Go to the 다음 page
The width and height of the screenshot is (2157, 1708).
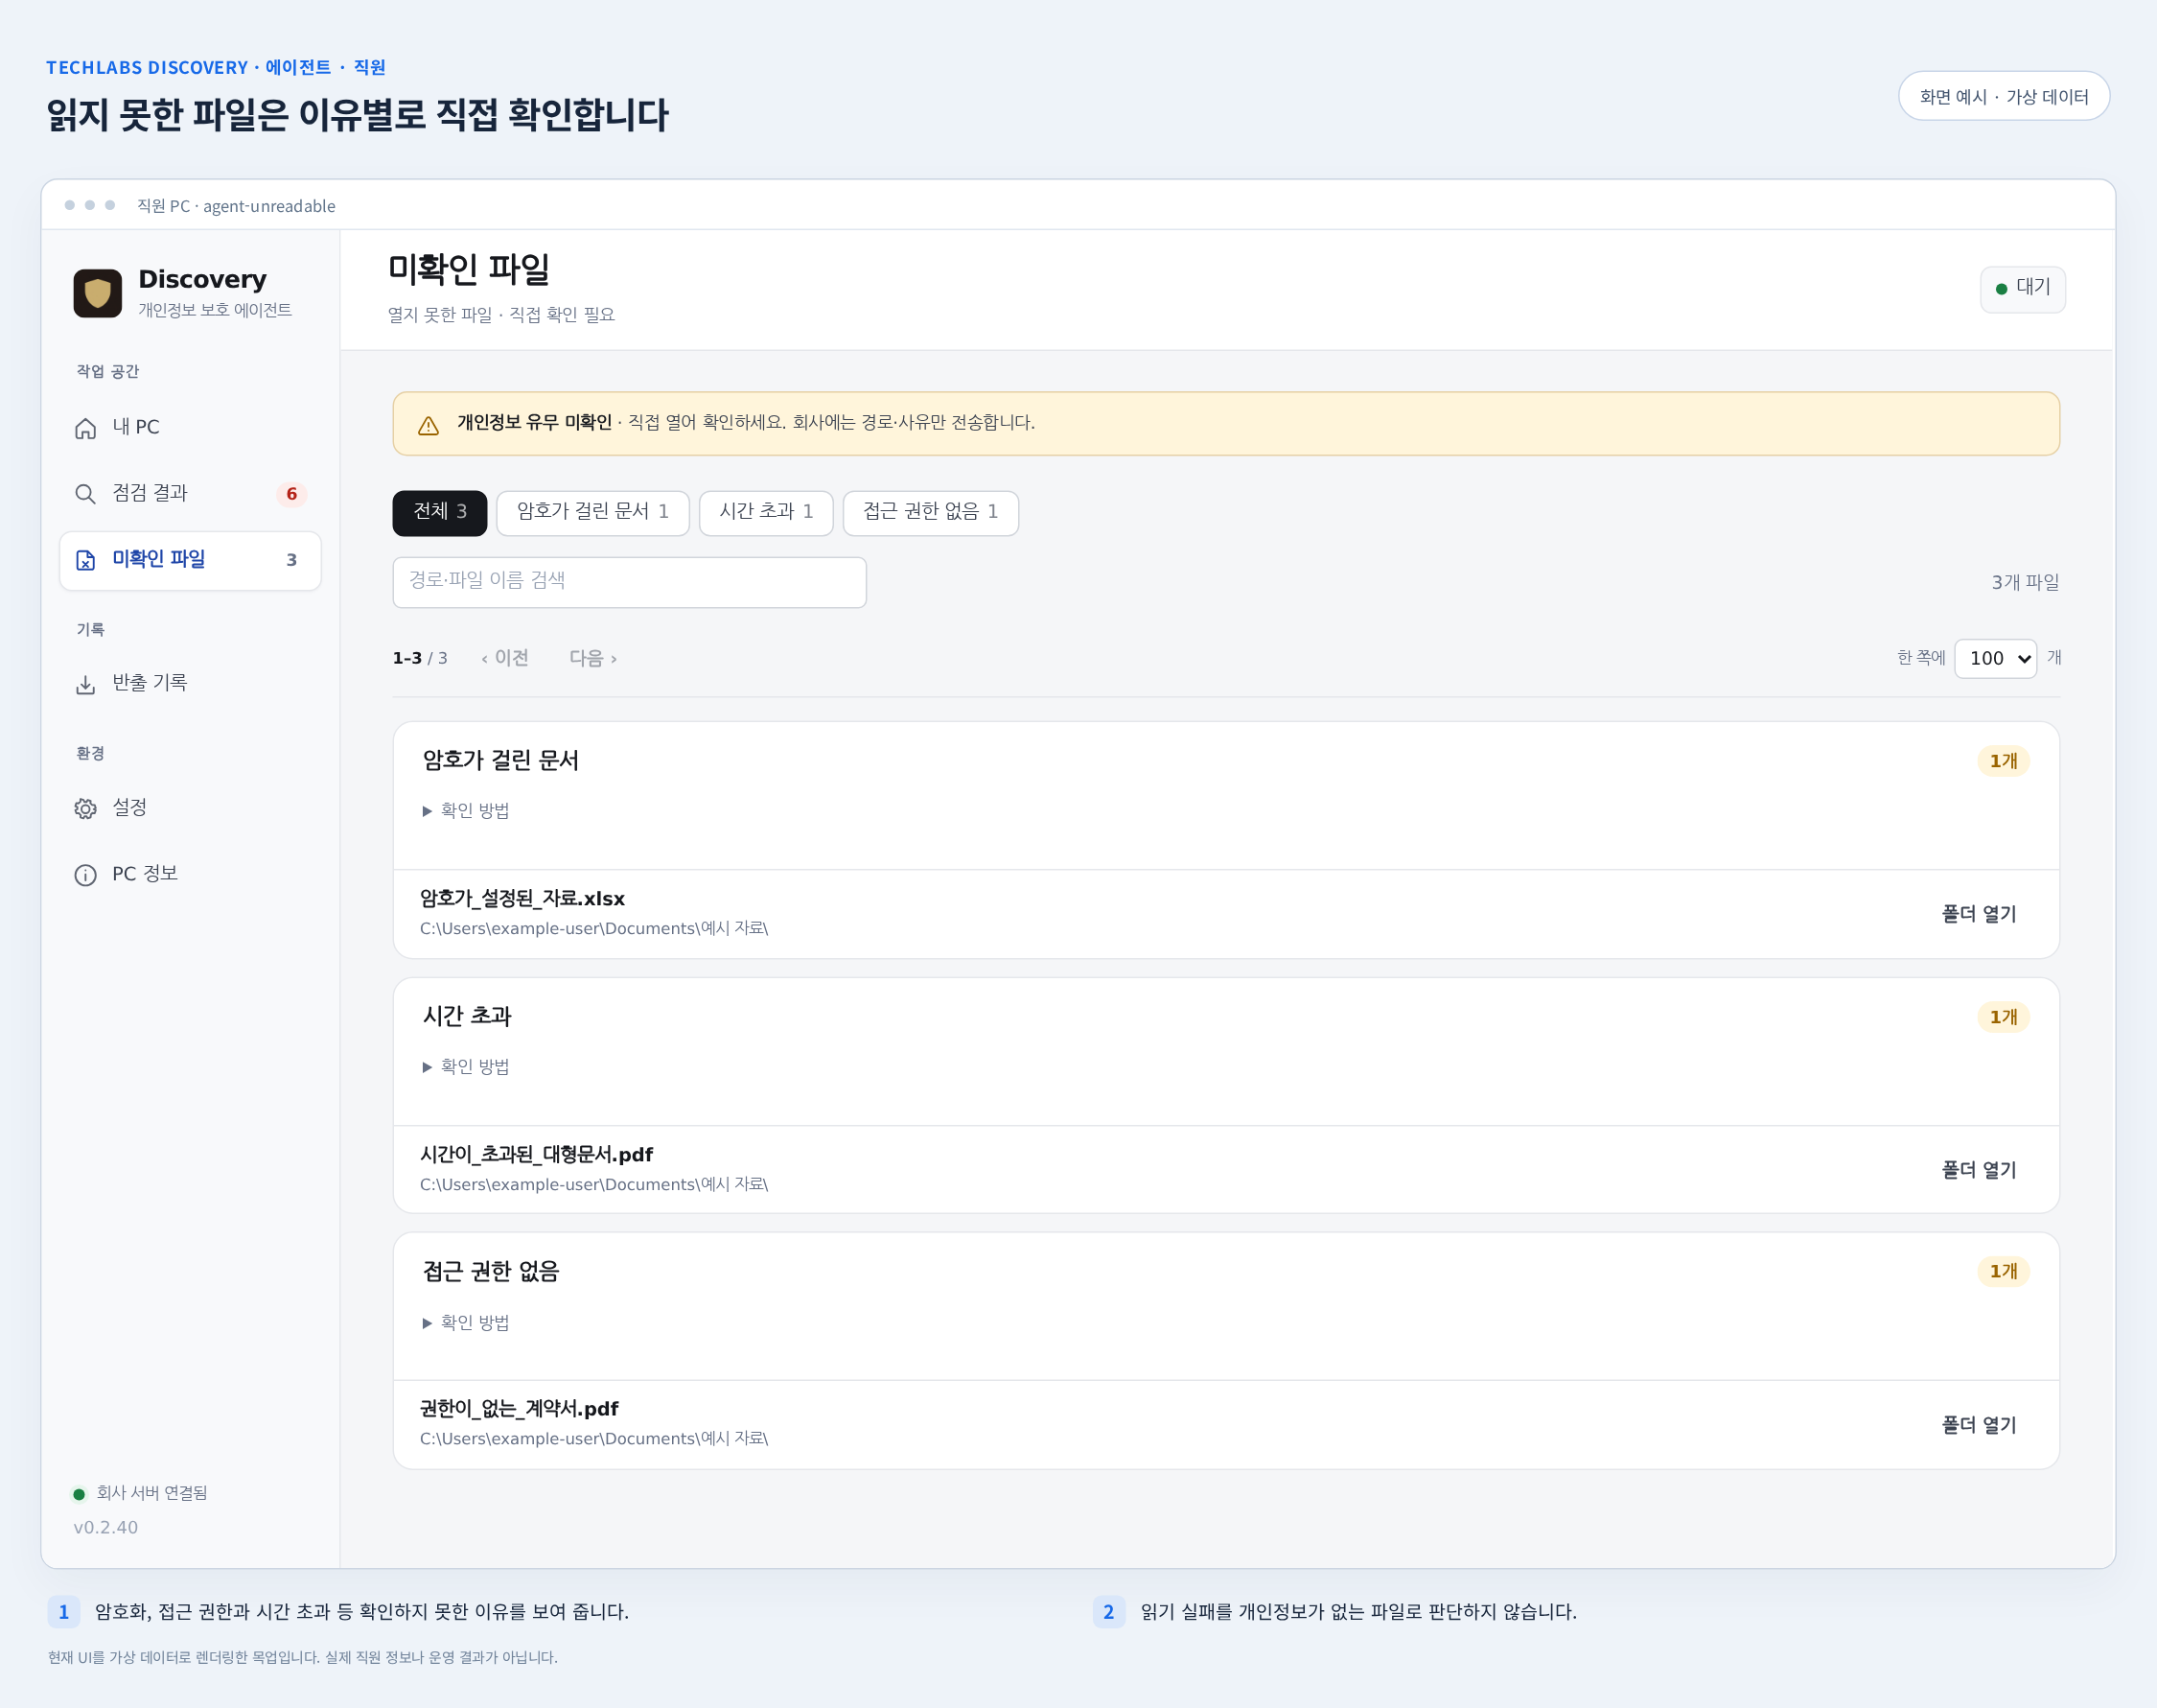592,658
